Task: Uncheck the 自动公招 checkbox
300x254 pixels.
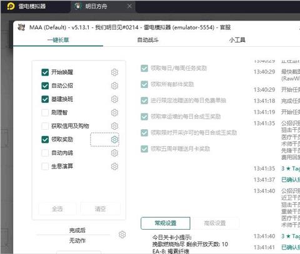Action: tap(45, 85)
